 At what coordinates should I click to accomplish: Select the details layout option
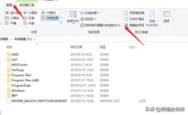pyautogui.click(x=50, y=18)
